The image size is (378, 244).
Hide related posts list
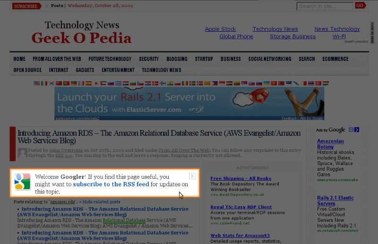point(101,201)
